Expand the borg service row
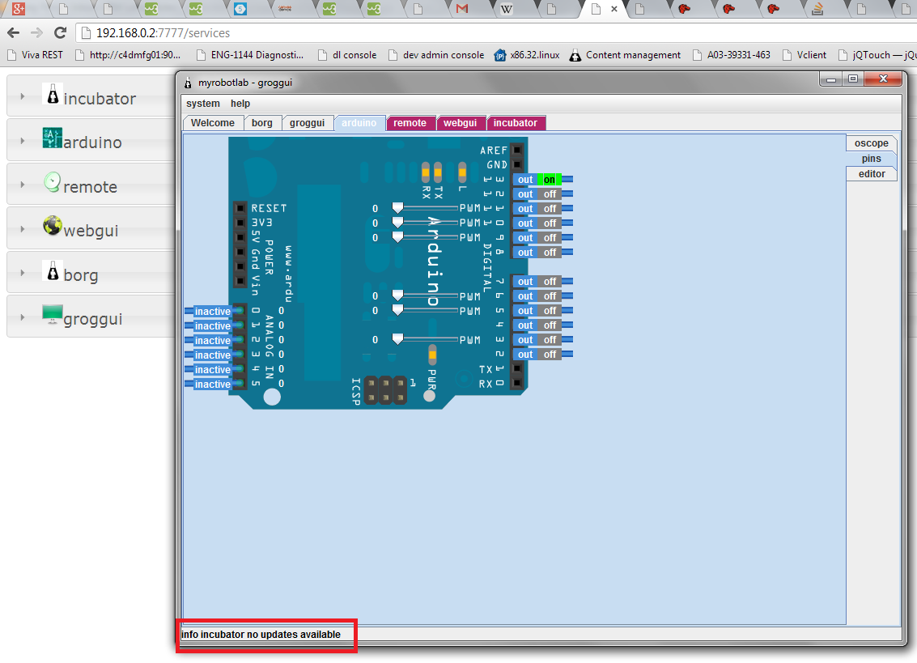 point(22,273)
